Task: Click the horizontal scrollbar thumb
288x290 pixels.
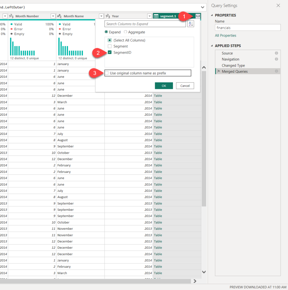Action: pos(95,281)
